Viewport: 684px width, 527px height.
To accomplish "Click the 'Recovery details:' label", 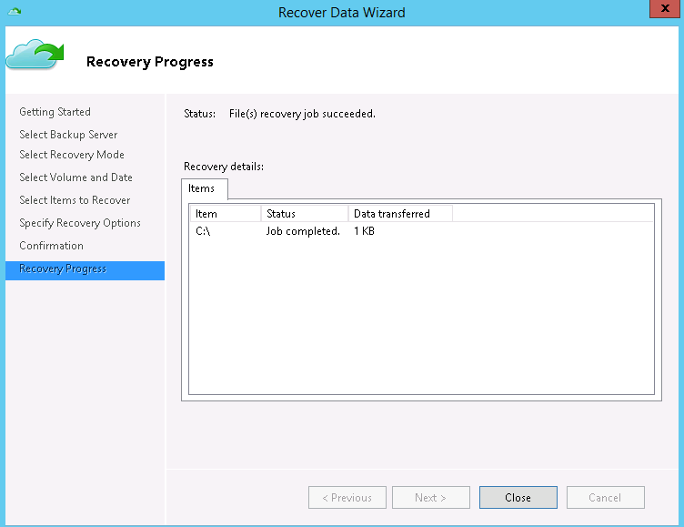I will (224, 167).
